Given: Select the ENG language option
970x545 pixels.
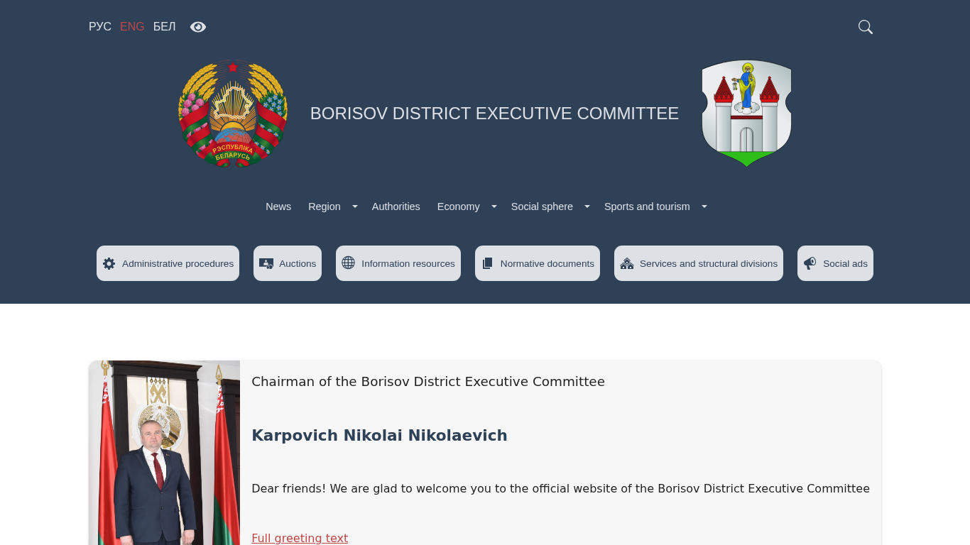Looking at the screenshot, I should tap(132, 27).
